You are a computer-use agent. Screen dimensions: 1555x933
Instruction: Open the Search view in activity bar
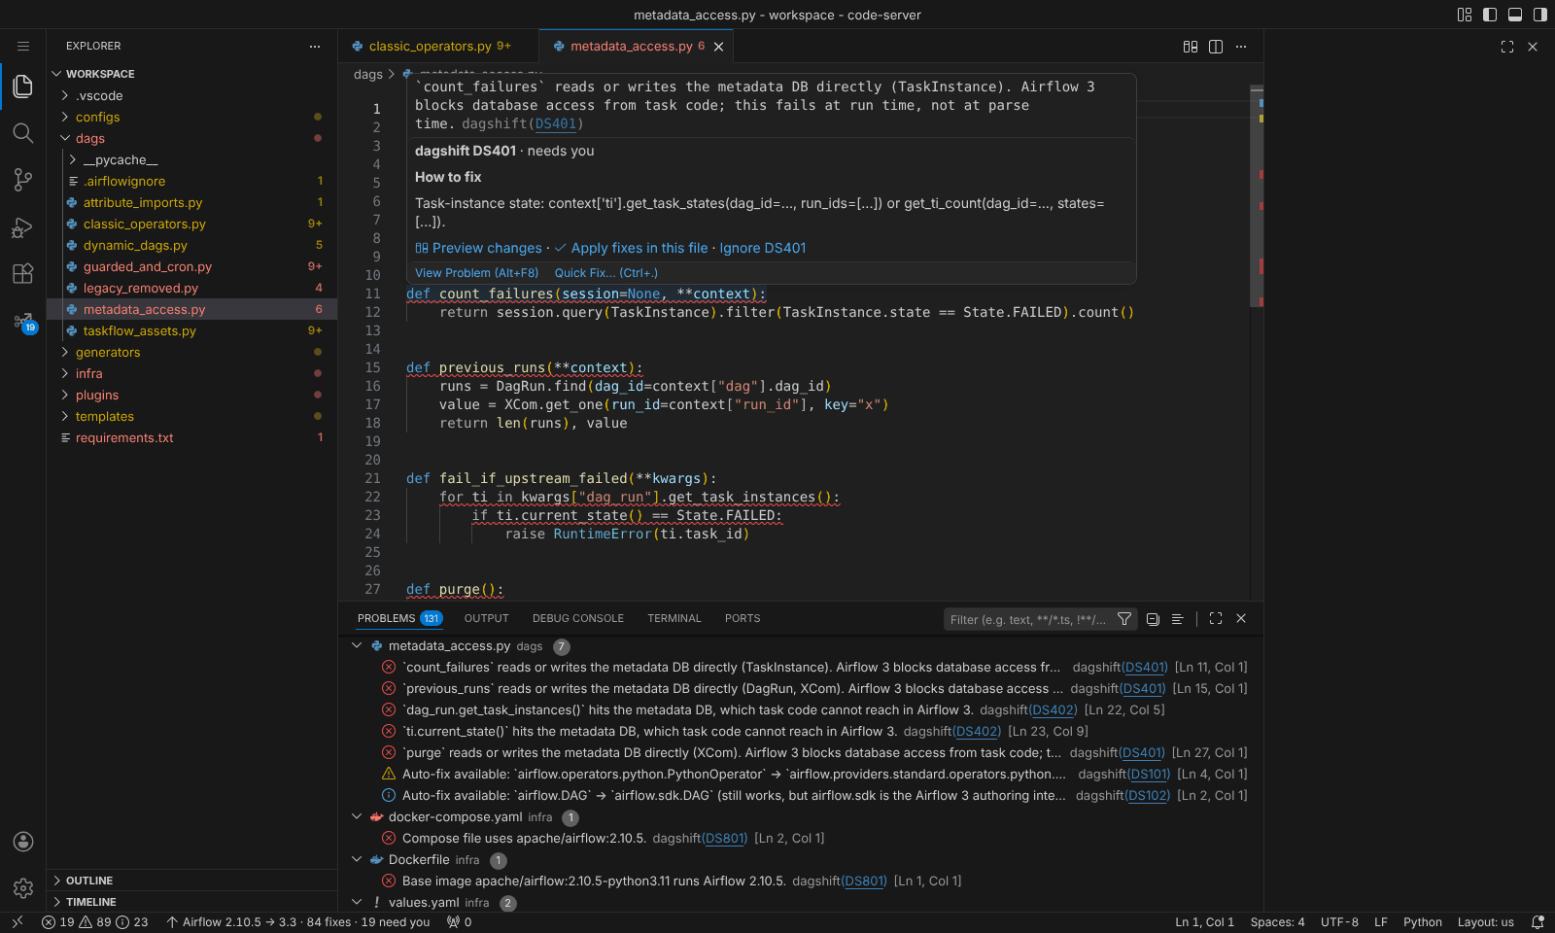pos(23,133)
